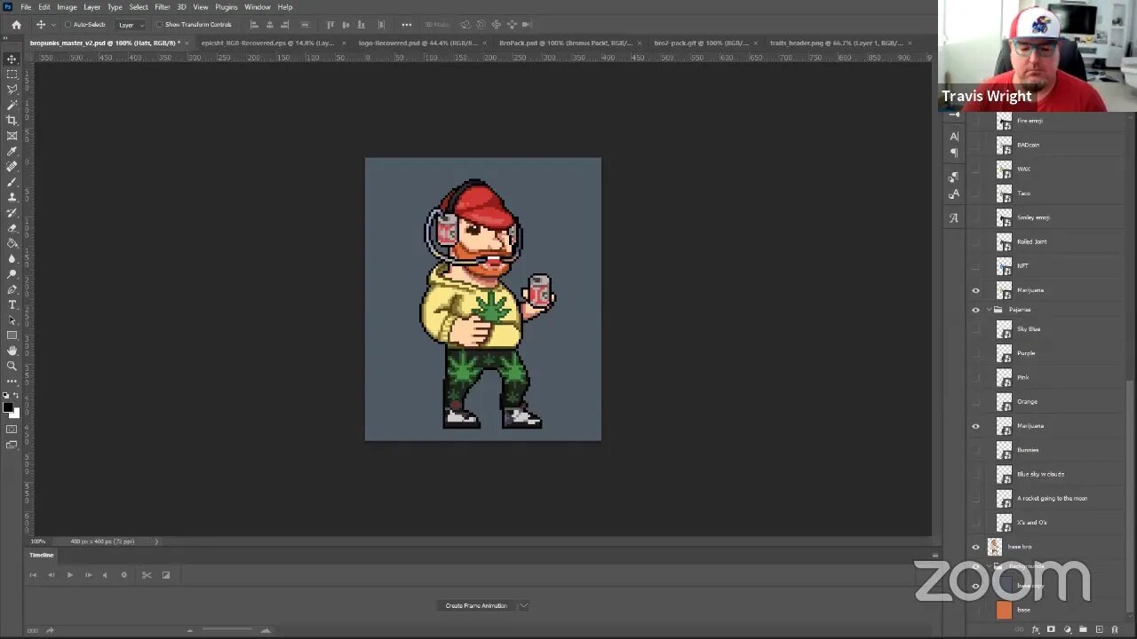Select the Path Selection tool
The height and width of the screenshot is (639, 1137).
tap(12, 320)
